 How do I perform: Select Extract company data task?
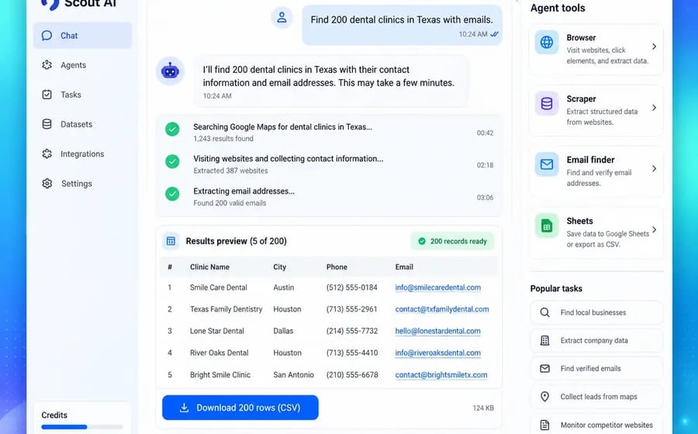tap(596, 341)
